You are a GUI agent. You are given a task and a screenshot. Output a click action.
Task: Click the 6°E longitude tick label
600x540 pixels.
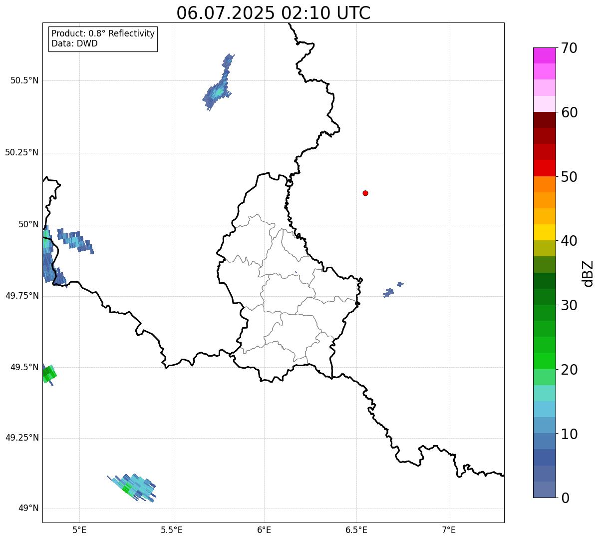coord(264,530)
